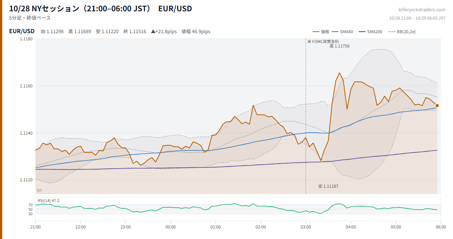Image resolution: width=453 pixels, height=239 pixels.
Task: Click the 1.1160 price axis label
Action: click(x=26, y=86)
